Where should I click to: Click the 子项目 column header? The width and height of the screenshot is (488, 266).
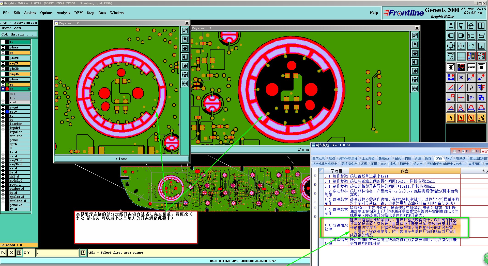(x=336, y=171)
